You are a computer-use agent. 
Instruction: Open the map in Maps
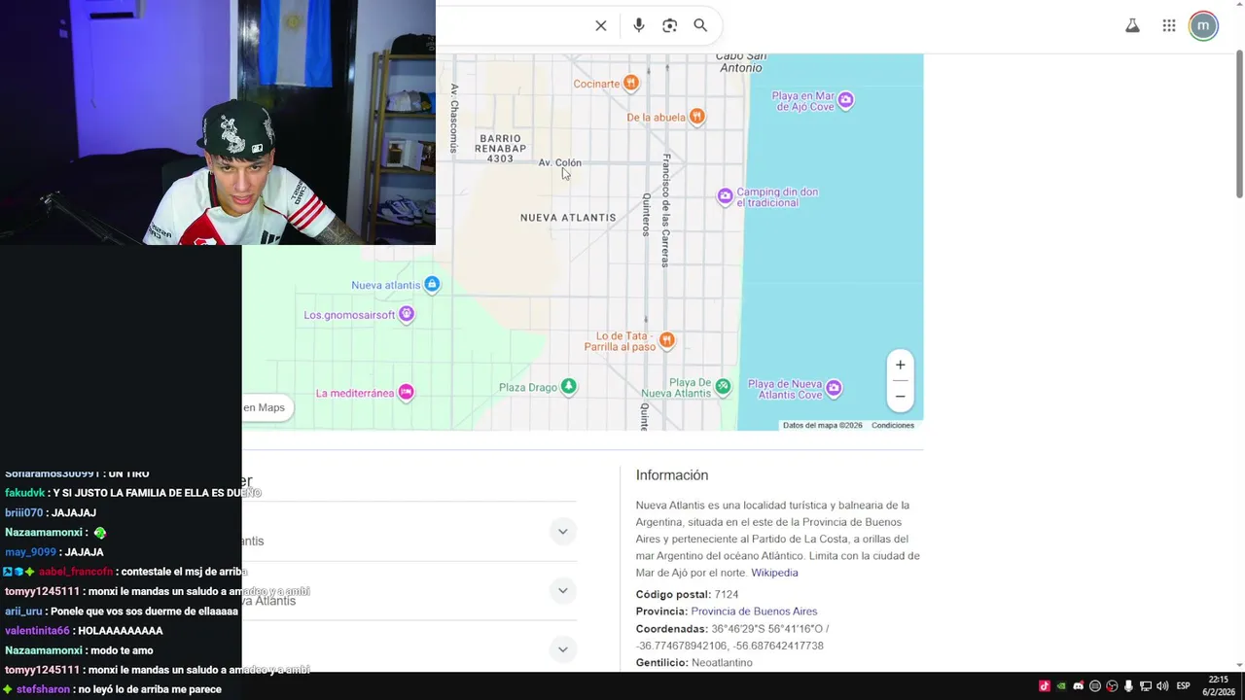point(267,407)
